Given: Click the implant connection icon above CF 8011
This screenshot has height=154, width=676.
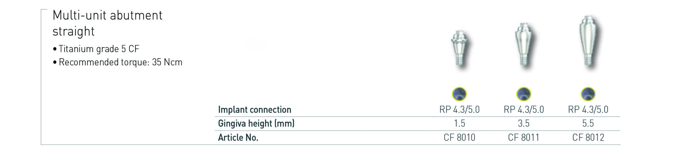Looking at the screenshot, I should [x=524, y=94].
